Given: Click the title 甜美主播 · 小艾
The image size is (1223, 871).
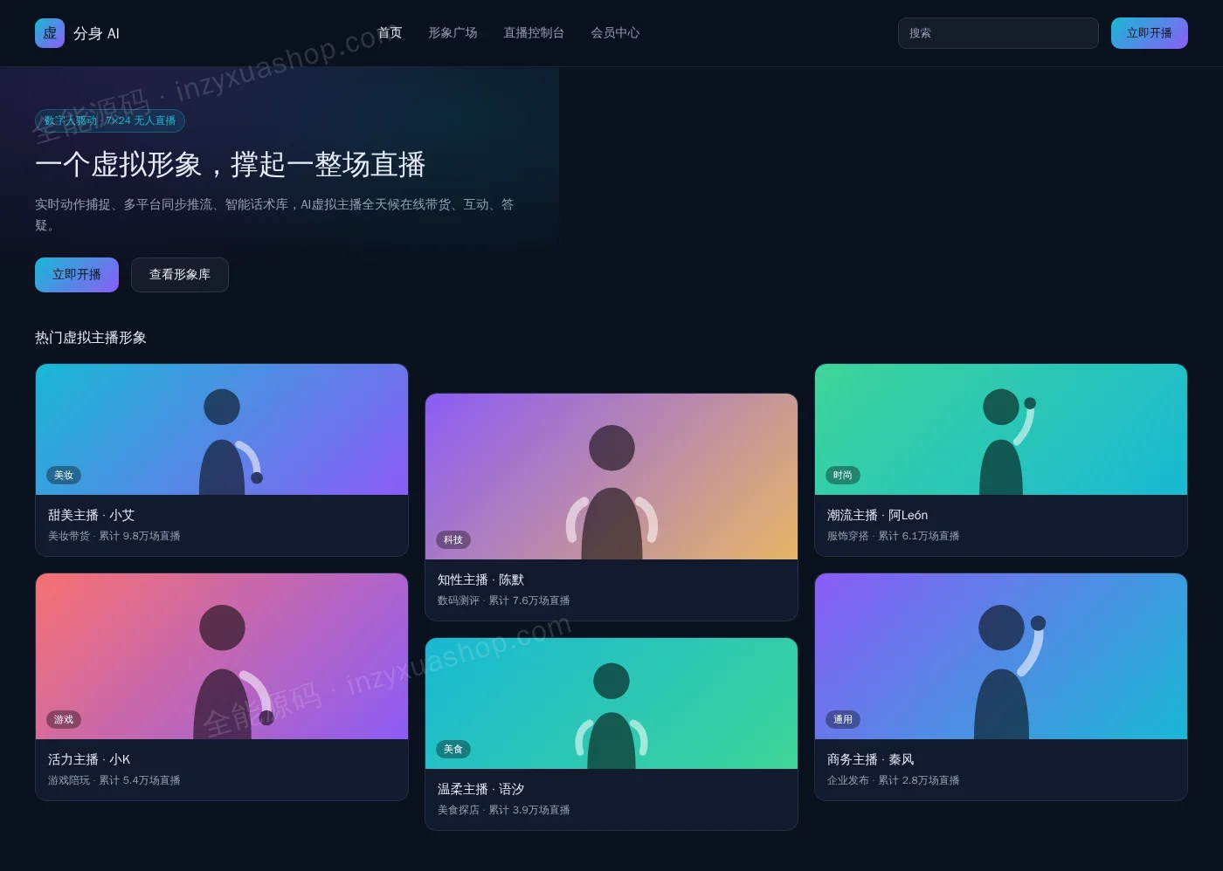Looking at the screenshot, I should click(92, 516).
